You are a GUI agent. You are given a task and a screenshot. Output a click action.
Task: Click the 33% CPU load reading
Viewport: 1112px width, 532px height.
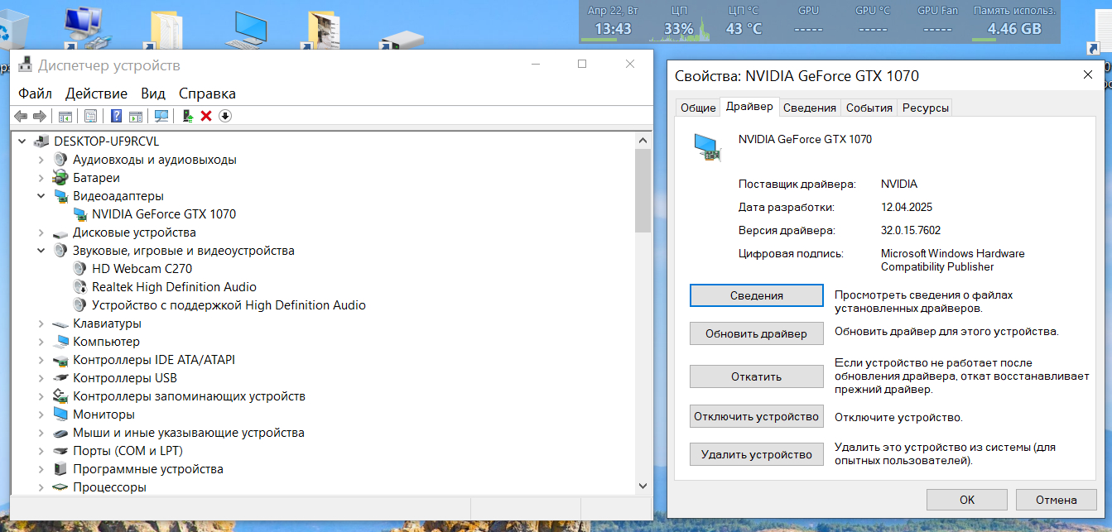(678, 29)
